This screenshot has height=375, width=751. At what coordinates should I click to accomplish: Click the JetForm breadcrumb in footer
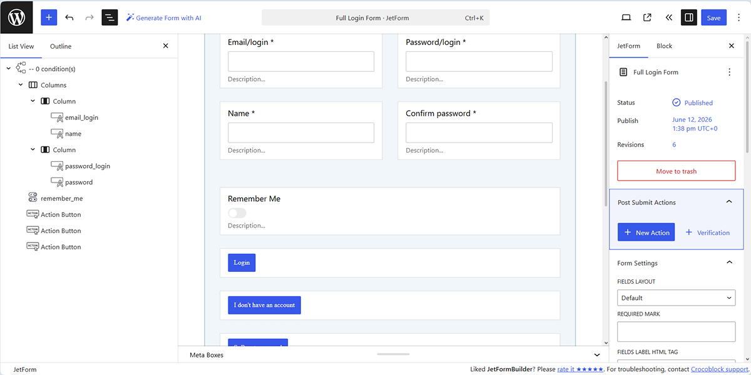[25, 369]
